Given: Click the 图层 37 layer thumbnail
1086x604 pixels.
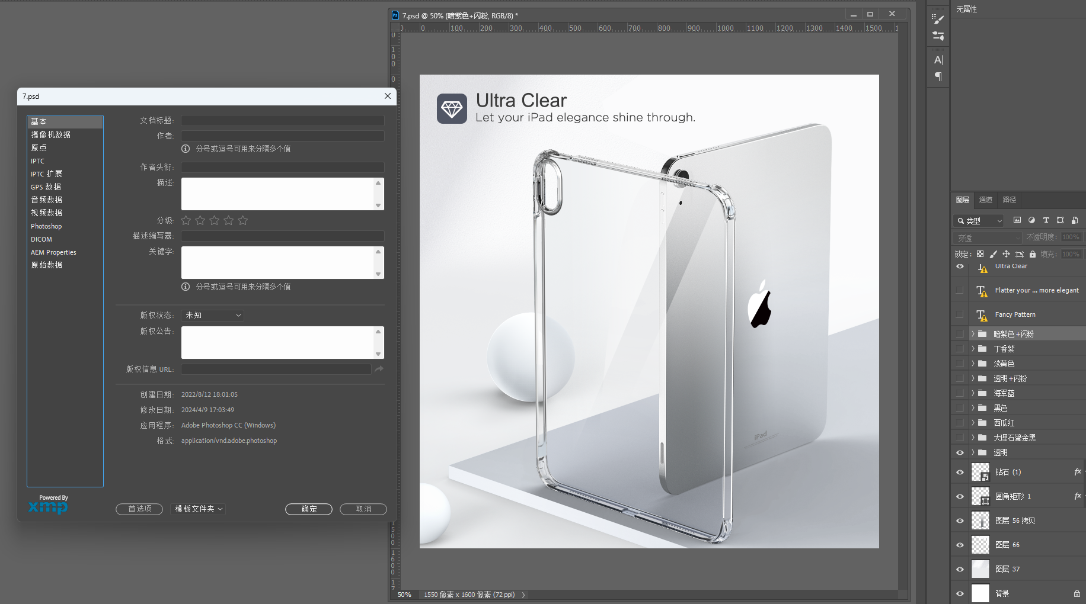Looking at the screenshot, I should point(980,569).
